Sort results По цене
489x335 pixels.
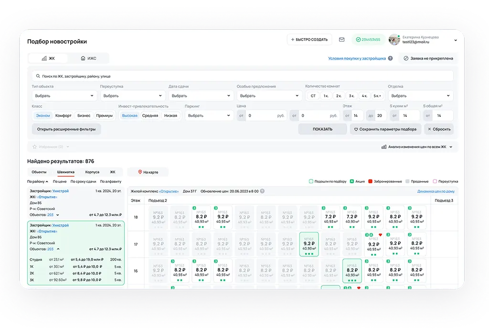pos(60,181)
